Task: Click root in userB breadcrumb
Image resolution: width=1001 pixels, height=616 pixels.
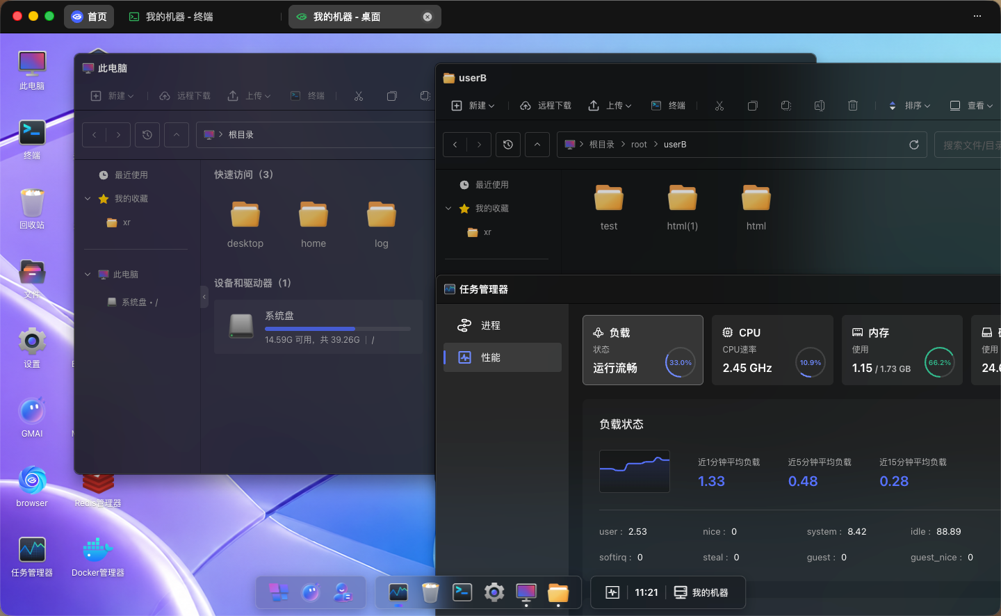Action: [639, 145]
